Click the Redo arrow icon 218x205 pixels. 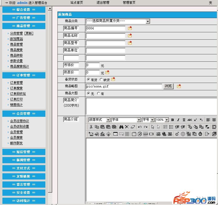(146, 127)
